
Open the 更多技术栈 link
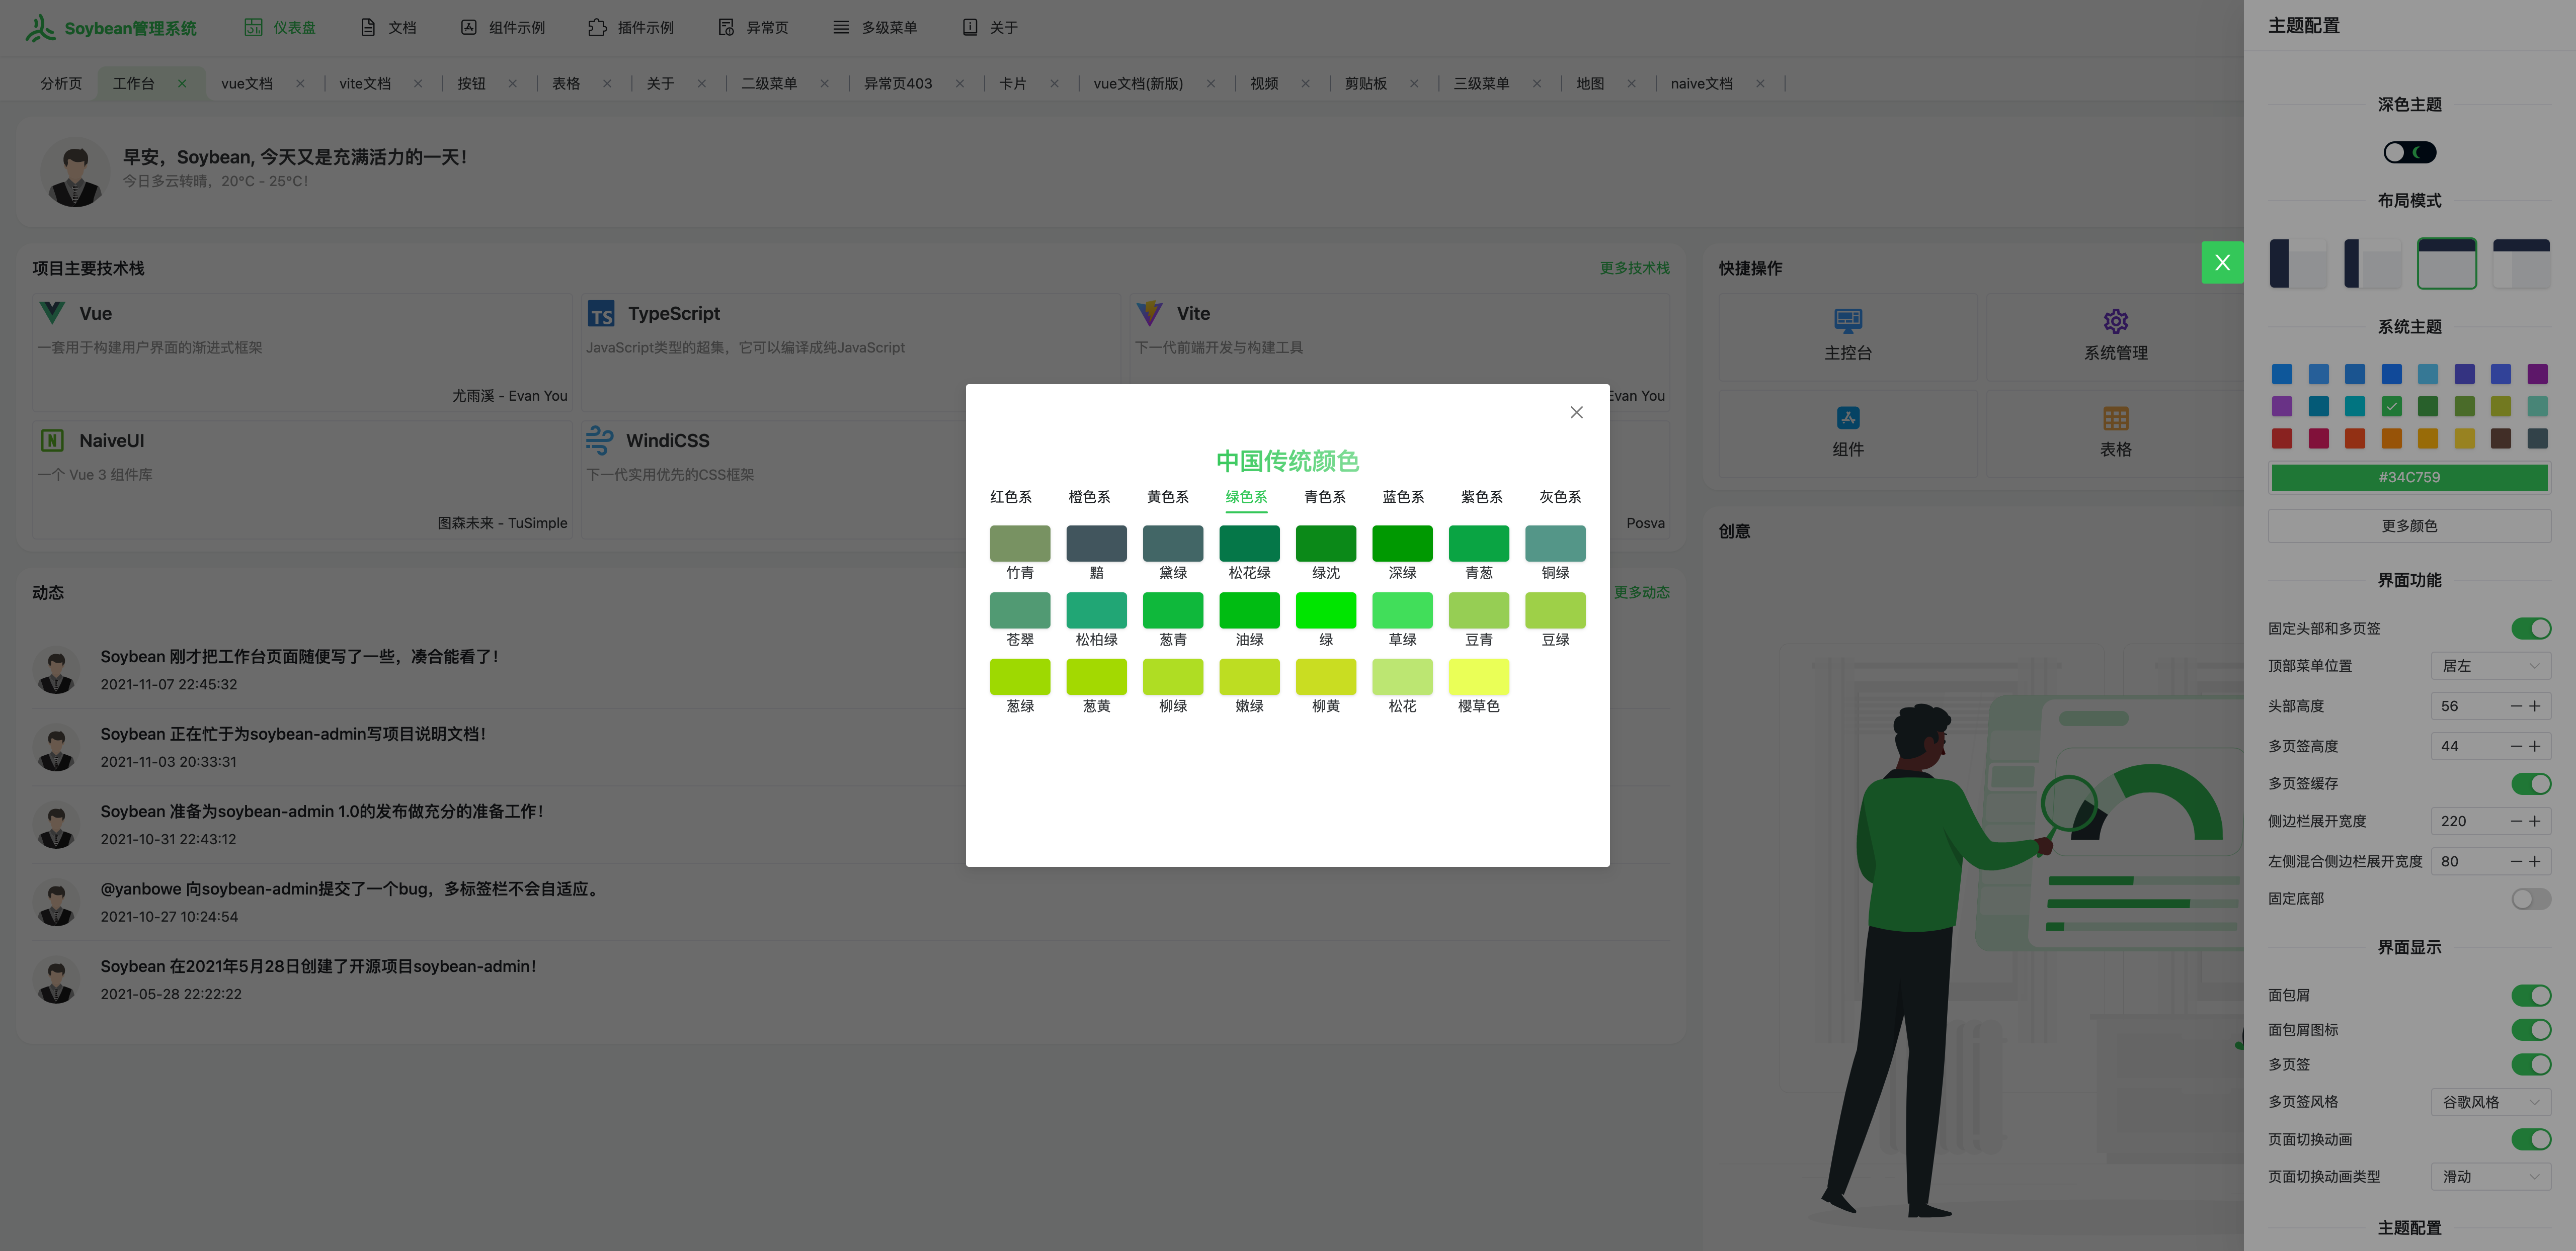click(1634, 269)
